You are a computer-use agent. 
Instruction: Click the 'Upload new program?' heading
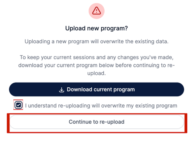[x=97, y=28]
